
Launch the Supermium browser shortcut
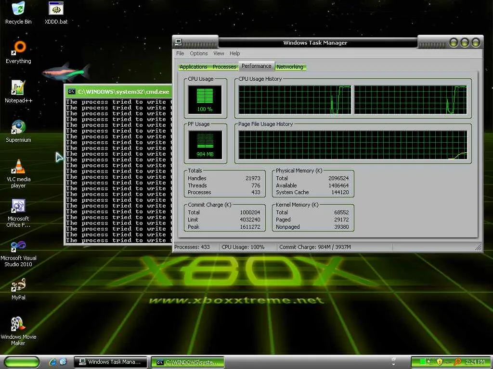[18, 131]
